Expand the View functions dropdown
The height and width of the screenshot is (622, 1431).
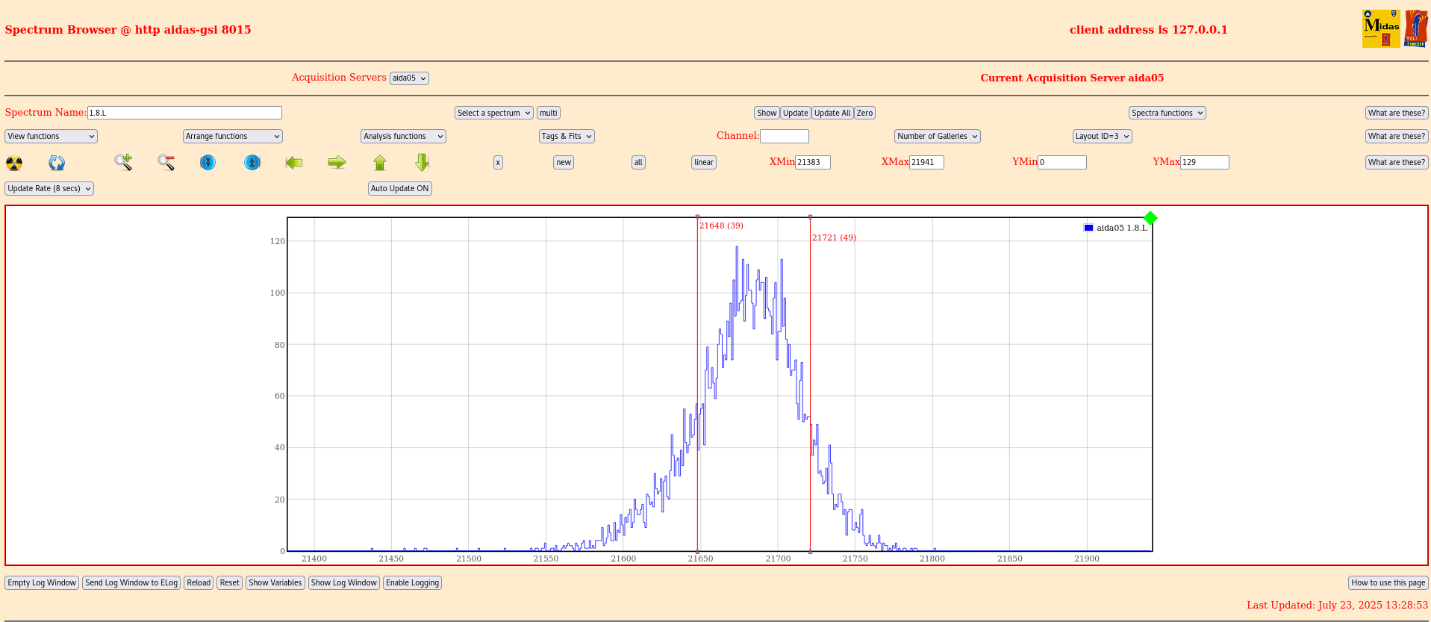coord(51,136)
